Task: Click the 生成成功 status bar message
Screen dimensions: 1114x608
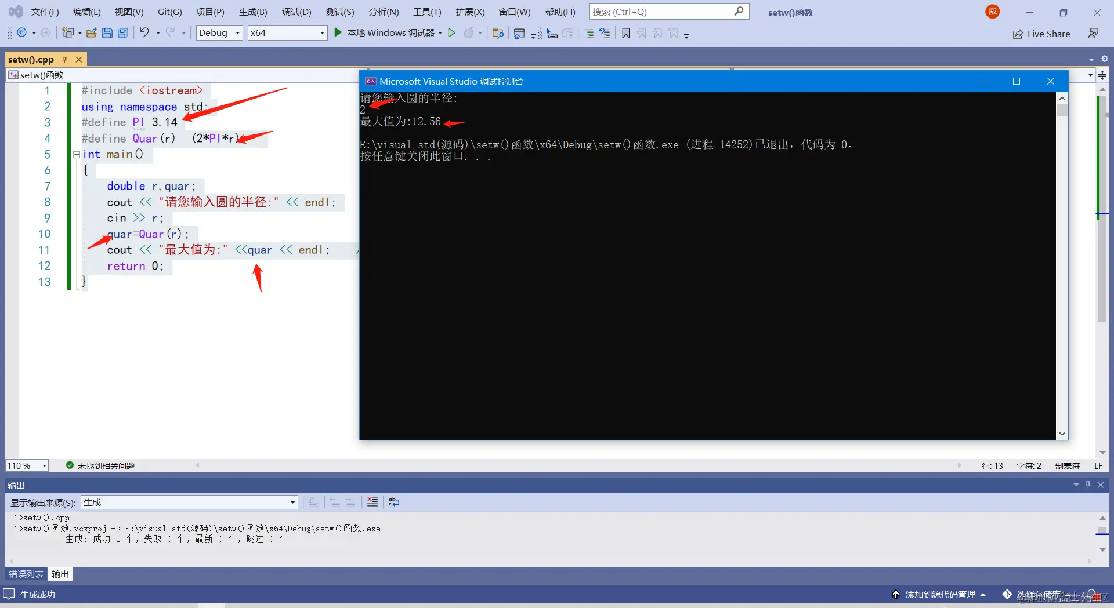Action: click(38, 594)
